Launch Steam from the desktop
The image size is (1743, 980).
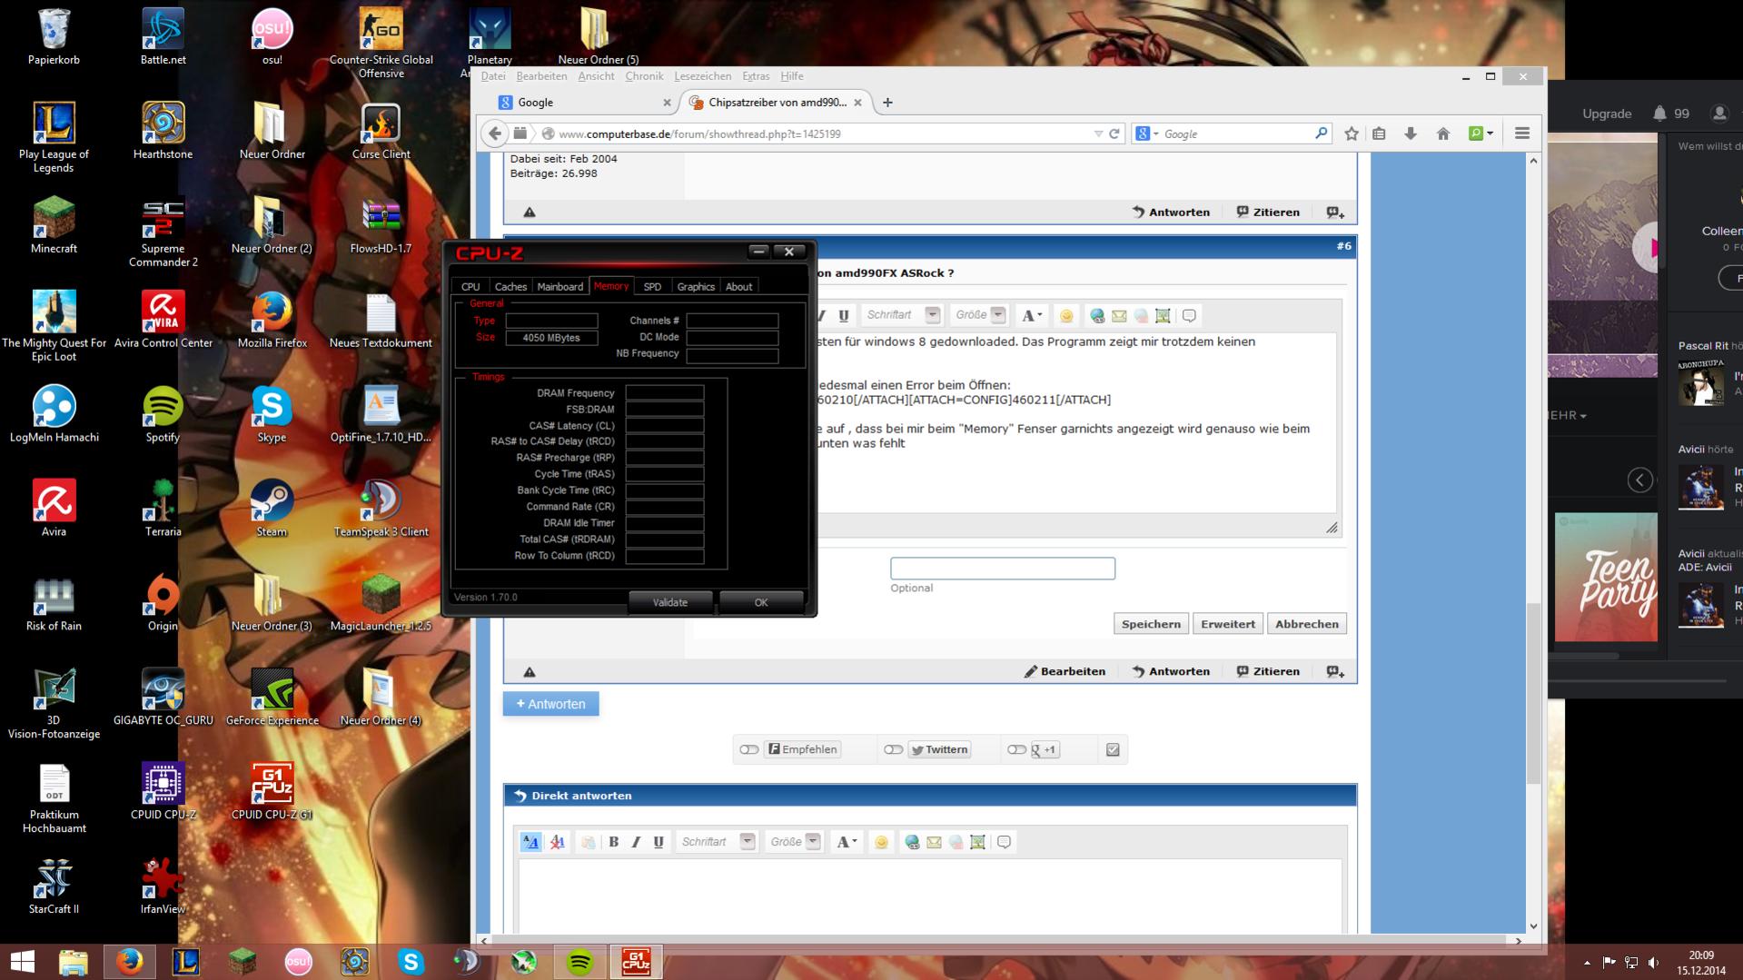coord(272,509)
